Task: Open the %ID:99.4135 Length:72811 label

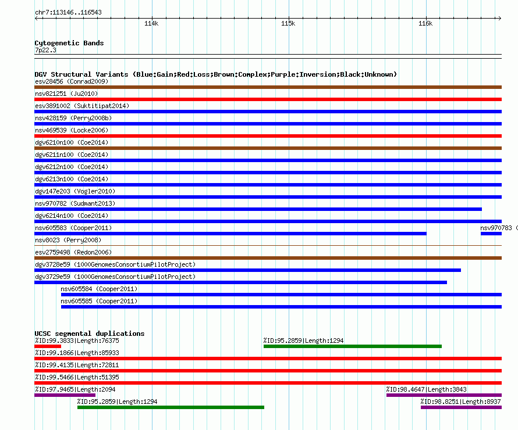Action: 77,365
